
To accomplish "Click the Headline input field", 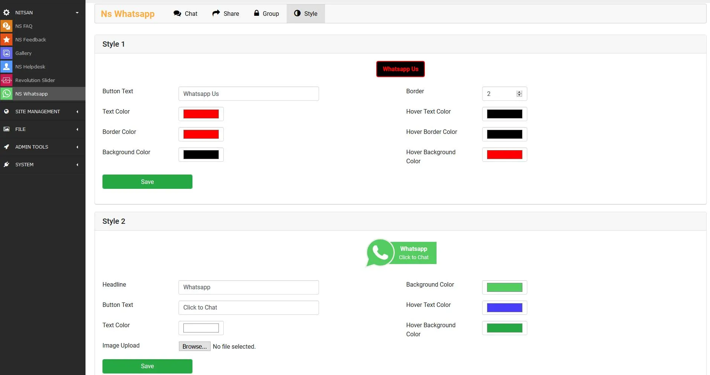I will [249, 287].
